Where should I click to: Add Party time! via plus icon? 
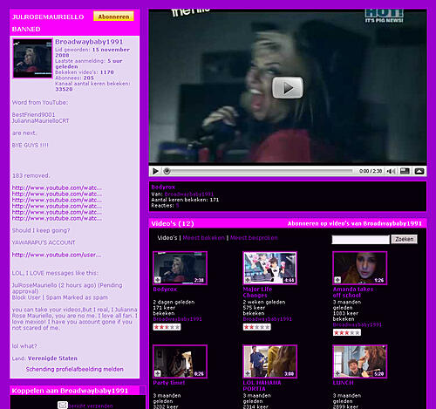click(157, 373)
